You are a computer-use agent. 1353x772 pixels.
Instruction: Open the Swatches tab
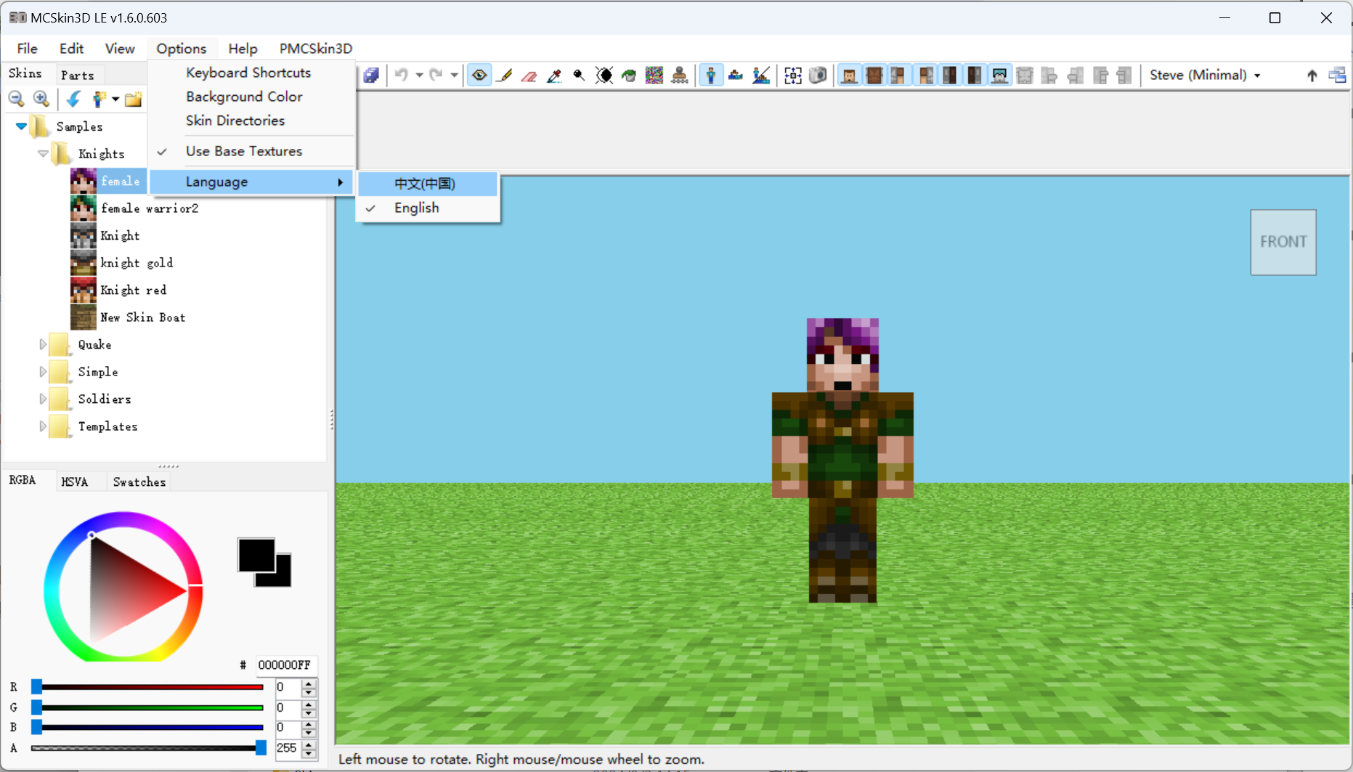point(139,482)
